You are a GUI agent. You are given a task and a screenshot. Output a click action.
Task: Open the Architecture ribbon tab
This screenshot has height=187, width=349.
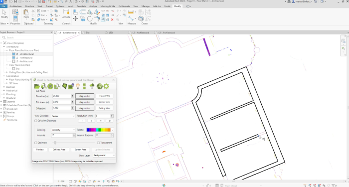pyautogui.click(x=15, y=6)
